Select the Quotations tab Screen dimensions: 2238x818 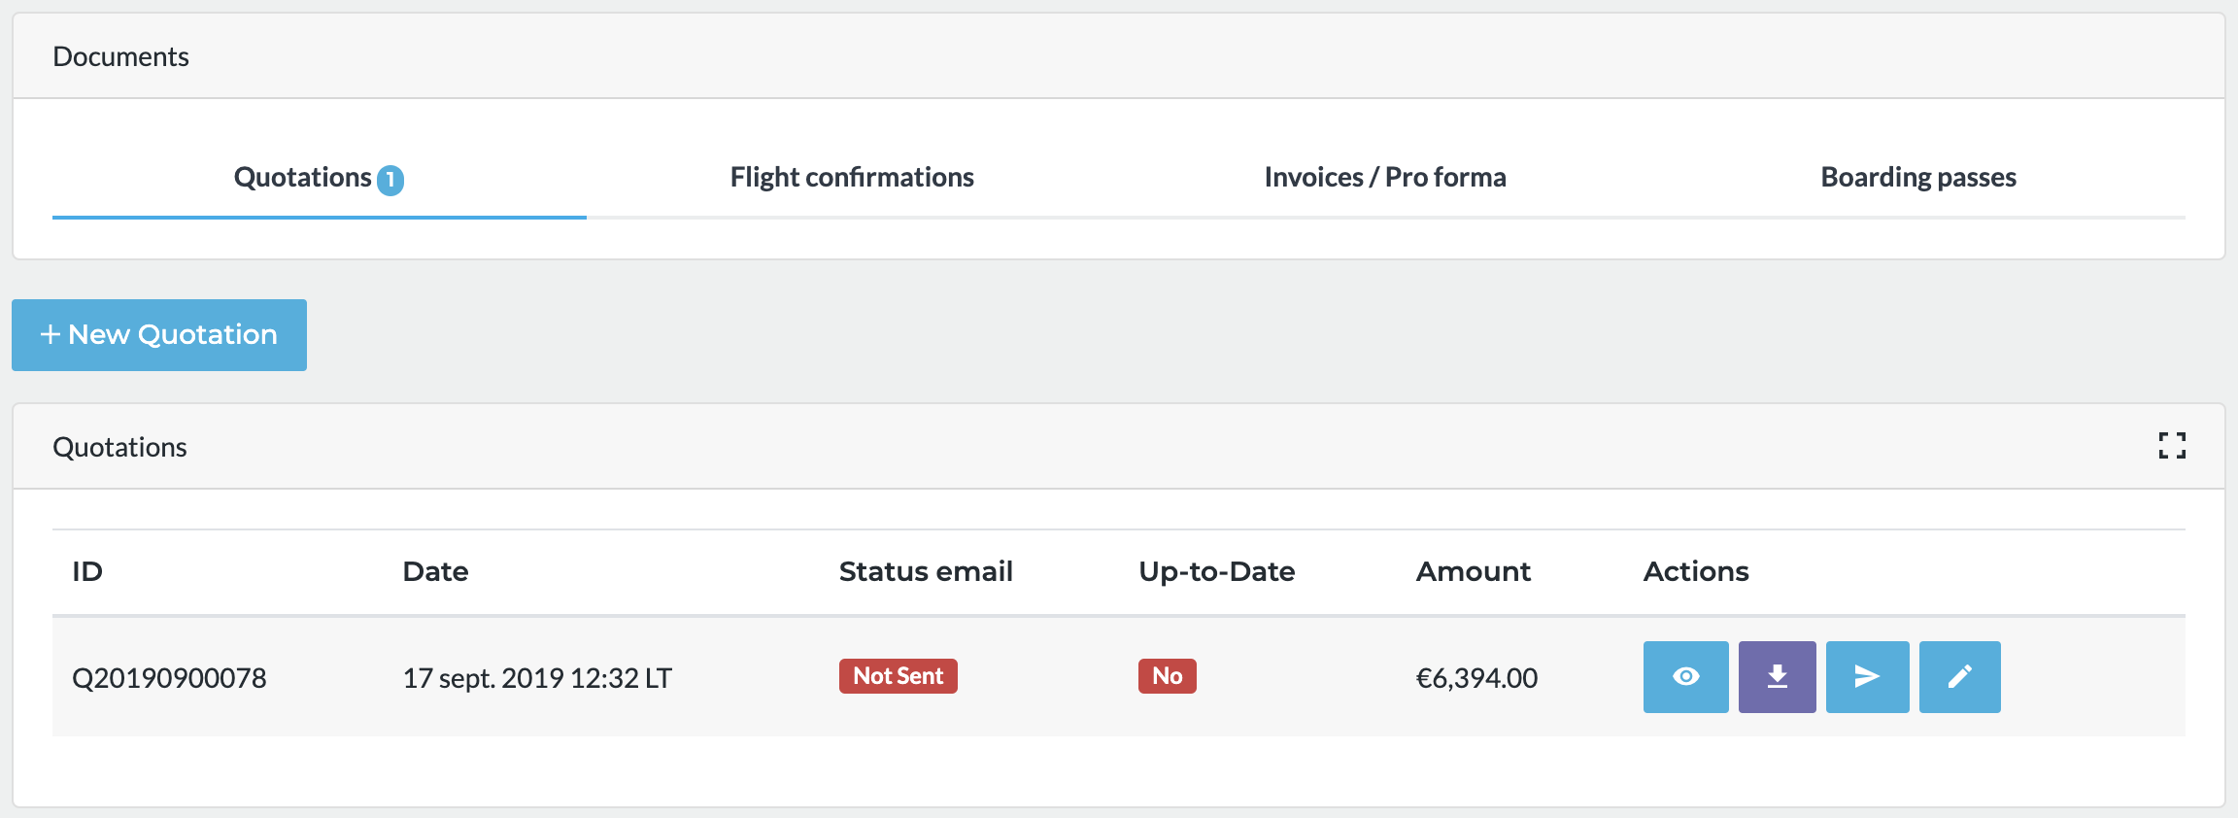[x=302, y=178]
